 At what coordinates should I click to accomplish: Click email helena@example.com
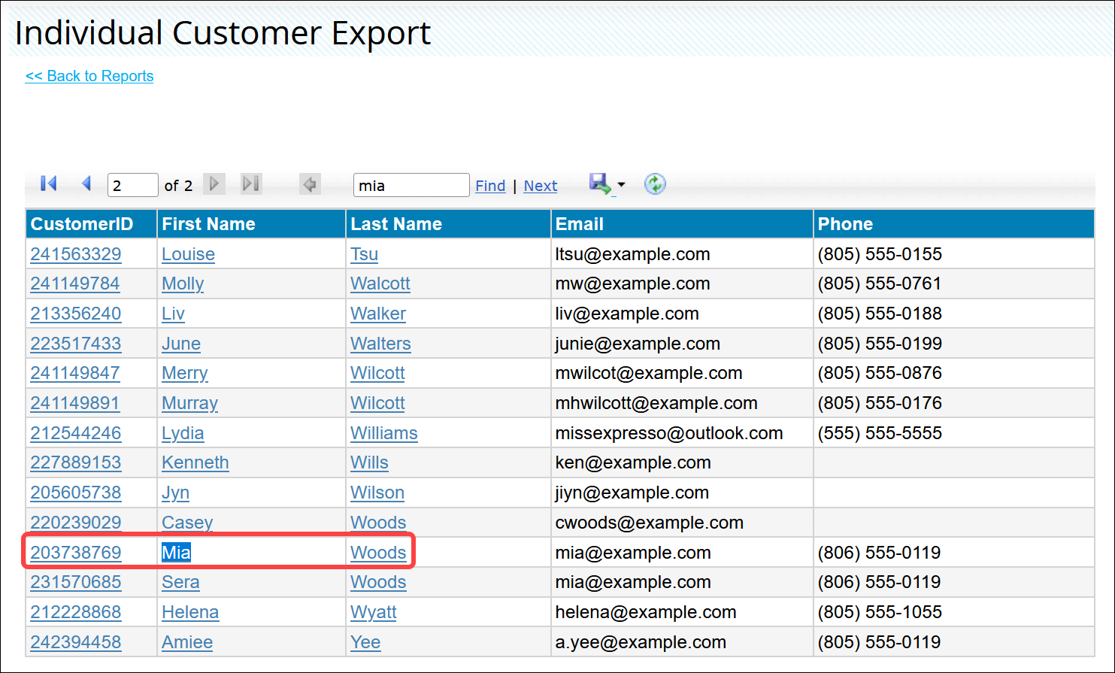pyautogui.click(x=646, y=612)
